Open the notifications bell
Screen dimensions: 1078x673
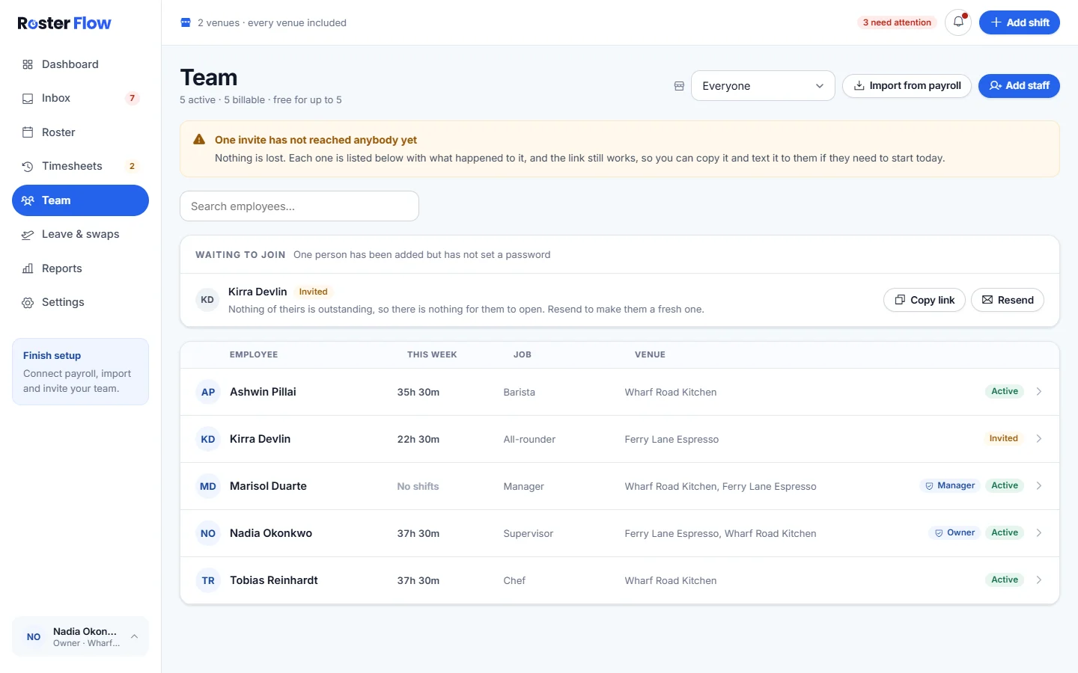(x=958, y=22)
